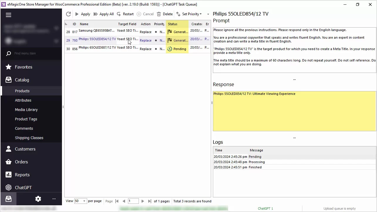The height and width of the screenshot is (212, 377).
Task: Click the Apply button
Action: [x=83, y=14]
